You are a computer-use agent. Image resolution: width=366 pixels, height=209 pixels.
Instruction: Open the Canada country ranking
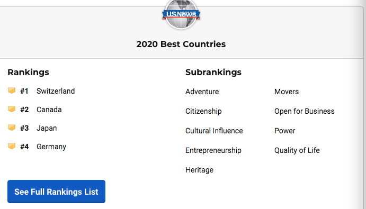(x=49, y=110)
